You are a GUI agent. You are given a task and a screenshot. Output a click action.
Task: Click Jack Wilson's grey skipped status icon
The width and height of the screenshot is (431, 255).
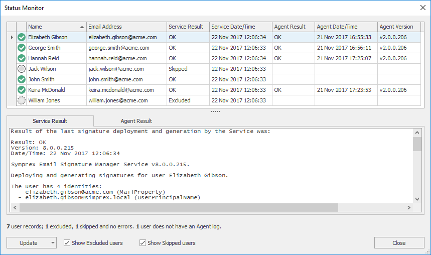[21, 69]
